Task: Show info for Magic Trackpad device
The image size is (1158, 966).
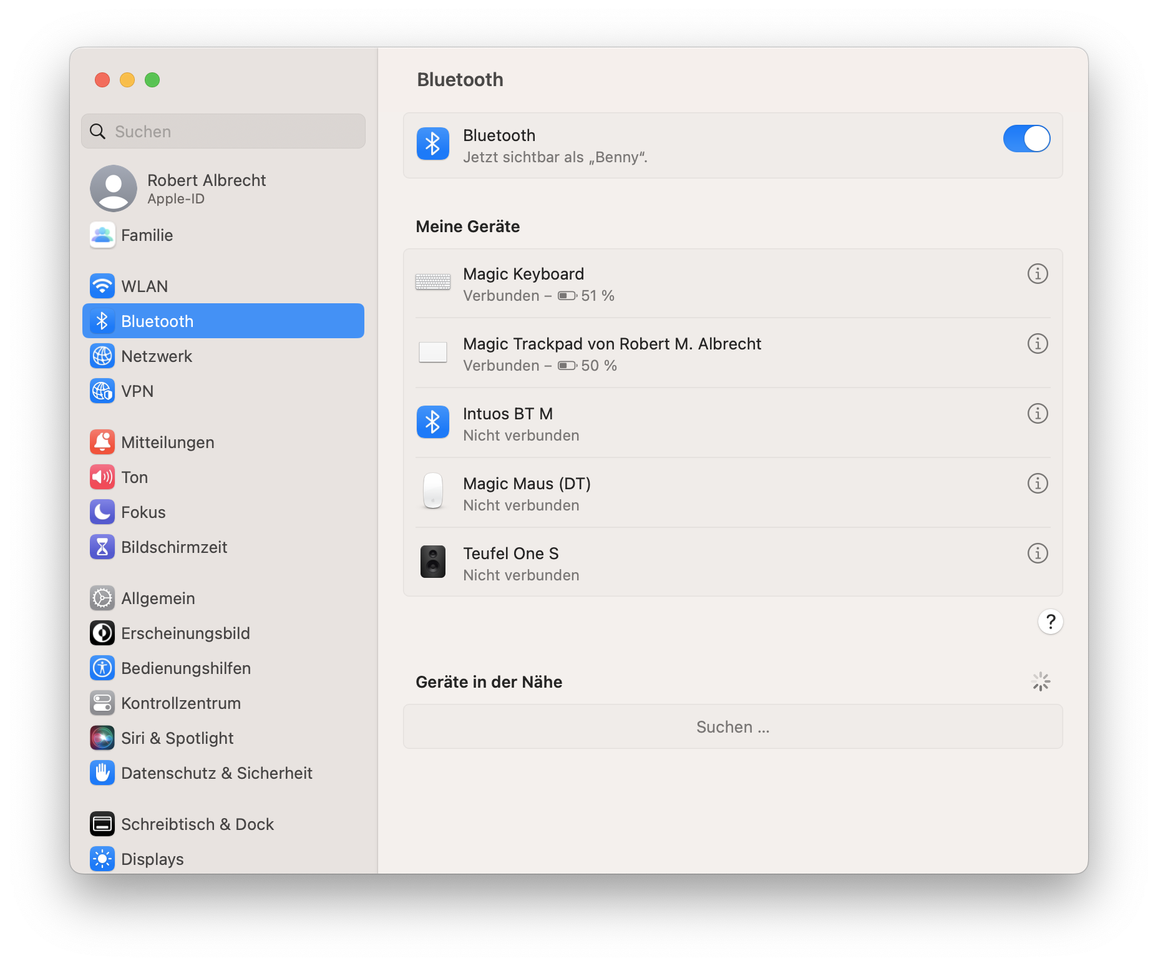Action: [x=1038, y=344]
